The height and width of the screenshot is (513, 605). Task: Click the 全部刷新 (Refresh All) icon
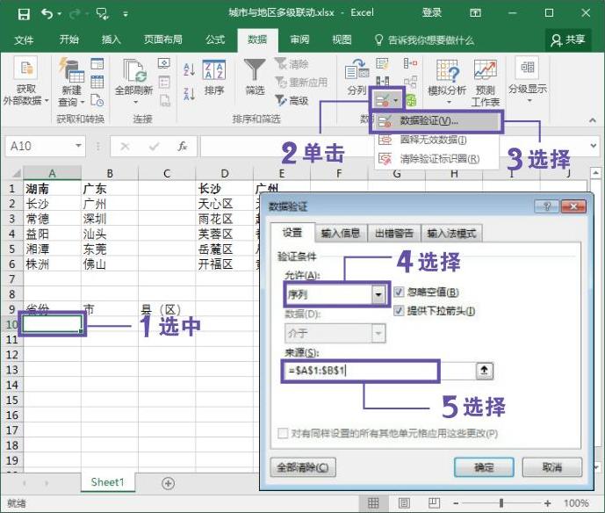[133, 77]
